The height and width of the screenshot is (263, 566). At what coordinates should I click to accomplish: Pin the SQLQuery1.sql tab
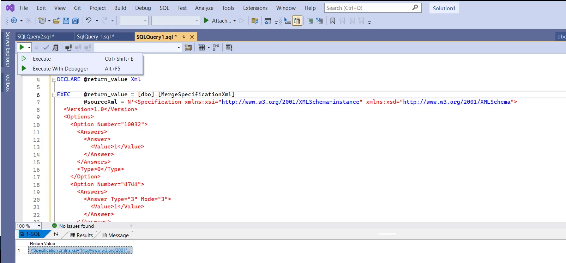point(183,37)
